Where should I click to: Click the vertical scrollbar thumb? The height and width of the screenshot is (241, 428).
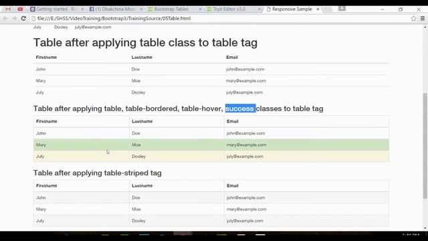pyautogui.click(x=425, y=146)
